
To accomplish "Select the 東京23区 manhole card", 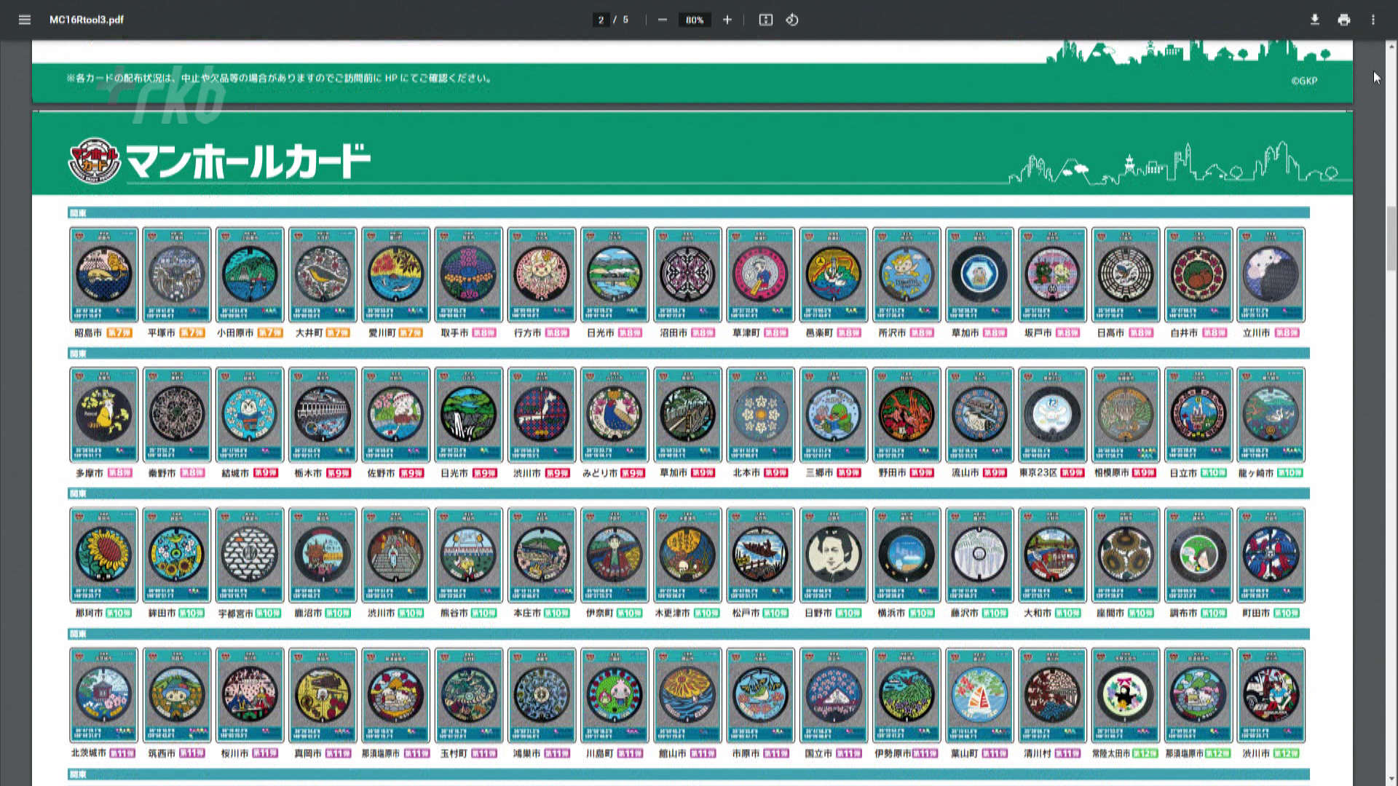I will point(1052,415).
